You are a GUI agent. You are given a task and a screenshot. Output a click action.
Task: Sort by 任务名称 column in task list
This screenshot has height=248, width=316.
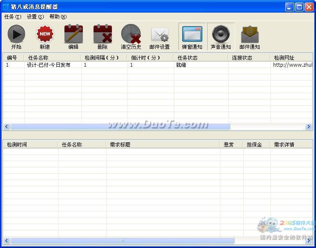[53, 57]
